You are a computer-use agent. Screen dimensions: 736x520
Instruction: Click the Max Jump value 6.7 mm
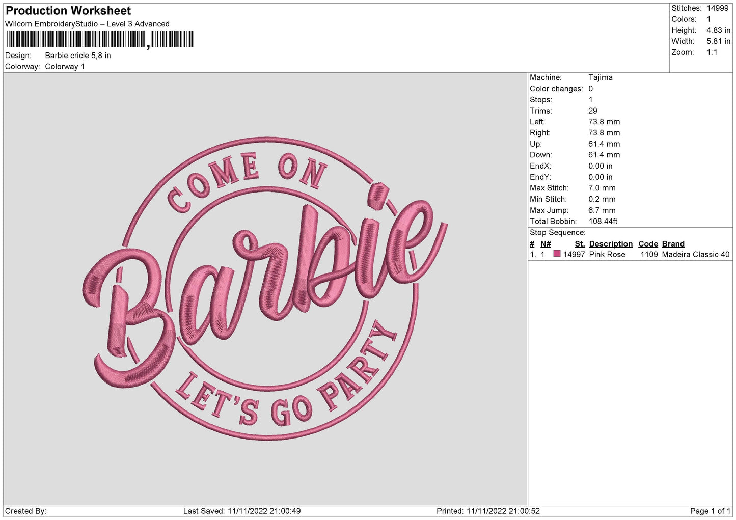tap(602, 210)
